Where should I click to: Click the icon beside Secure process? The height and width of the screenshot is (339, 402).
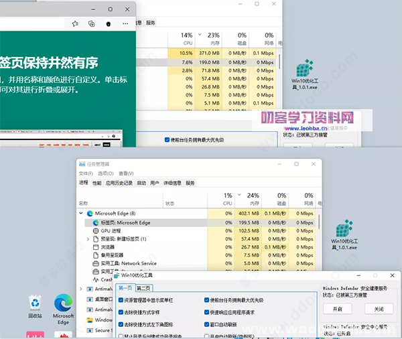pyautogui.click(x=90, y=330)
